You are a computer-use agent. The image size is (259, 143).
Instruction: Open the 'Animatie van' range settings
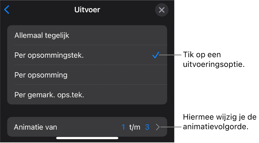pyautogui.click(x=87, y=127)
